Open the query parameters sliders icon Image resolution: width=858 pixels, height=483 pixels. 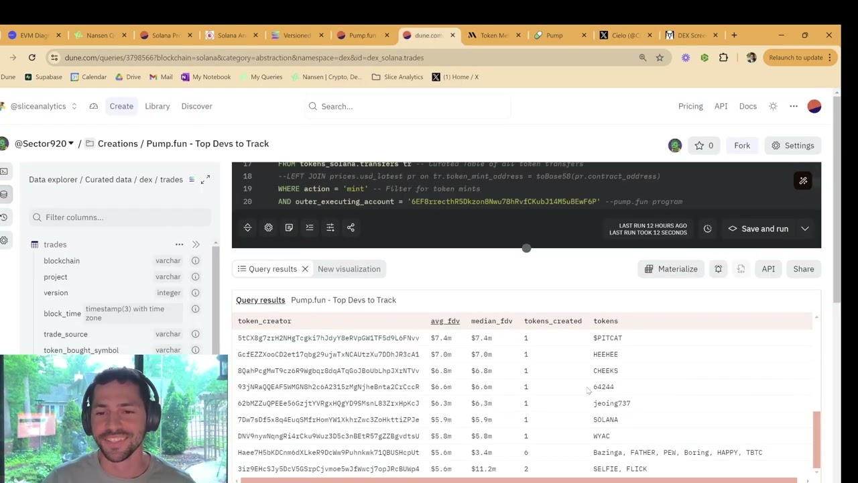point(330,227)
